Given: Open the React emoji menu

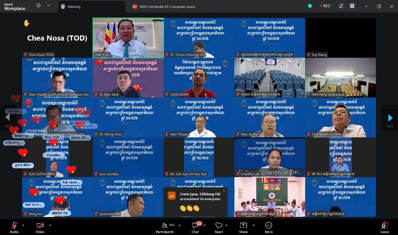Looking at the screenshot, I should coord(219,227).
